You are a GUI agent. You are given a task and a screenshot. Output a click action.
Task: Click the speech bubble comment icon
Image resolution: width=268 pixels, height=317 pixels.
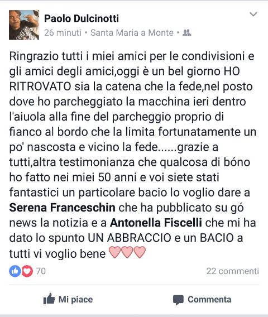coord(178,300)
